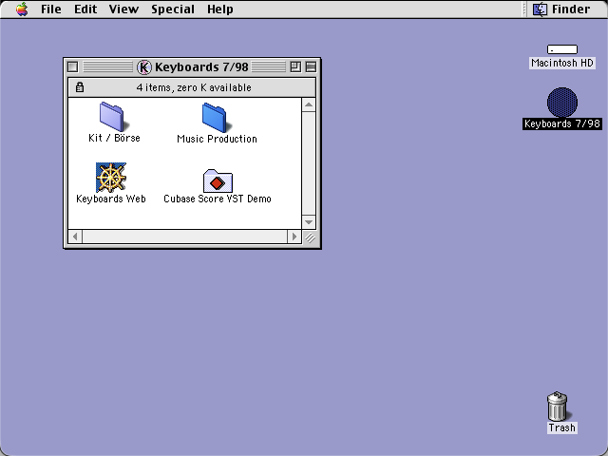Select the Cubase Score VST Demo folder icon

pos(218,180)
